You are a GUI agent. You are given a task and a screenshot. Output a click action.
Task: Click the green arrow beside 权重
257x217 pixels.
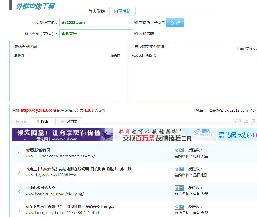coord(38,121)
